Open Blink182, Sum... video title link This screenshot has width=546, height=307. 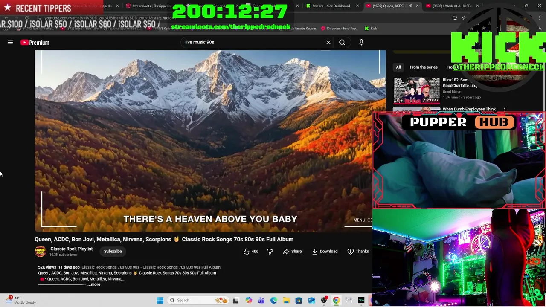click(460, 83)
